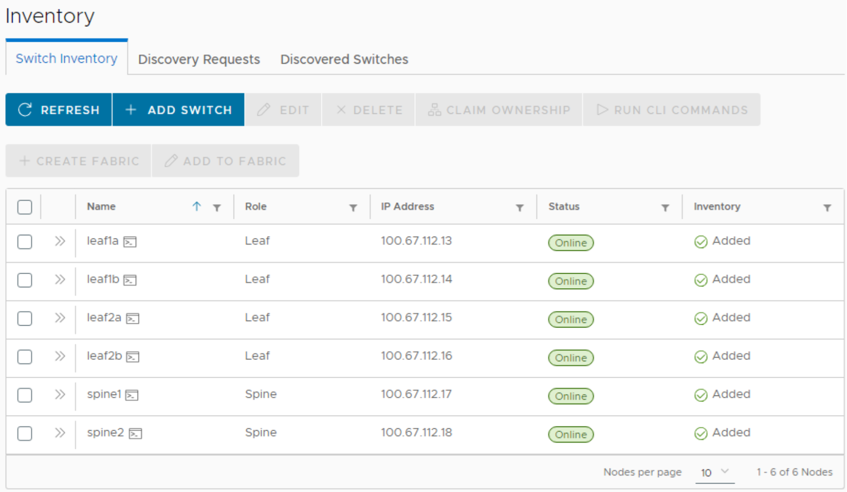
Task: Toggle the select-all header checkbox
Action: [25, 207]
